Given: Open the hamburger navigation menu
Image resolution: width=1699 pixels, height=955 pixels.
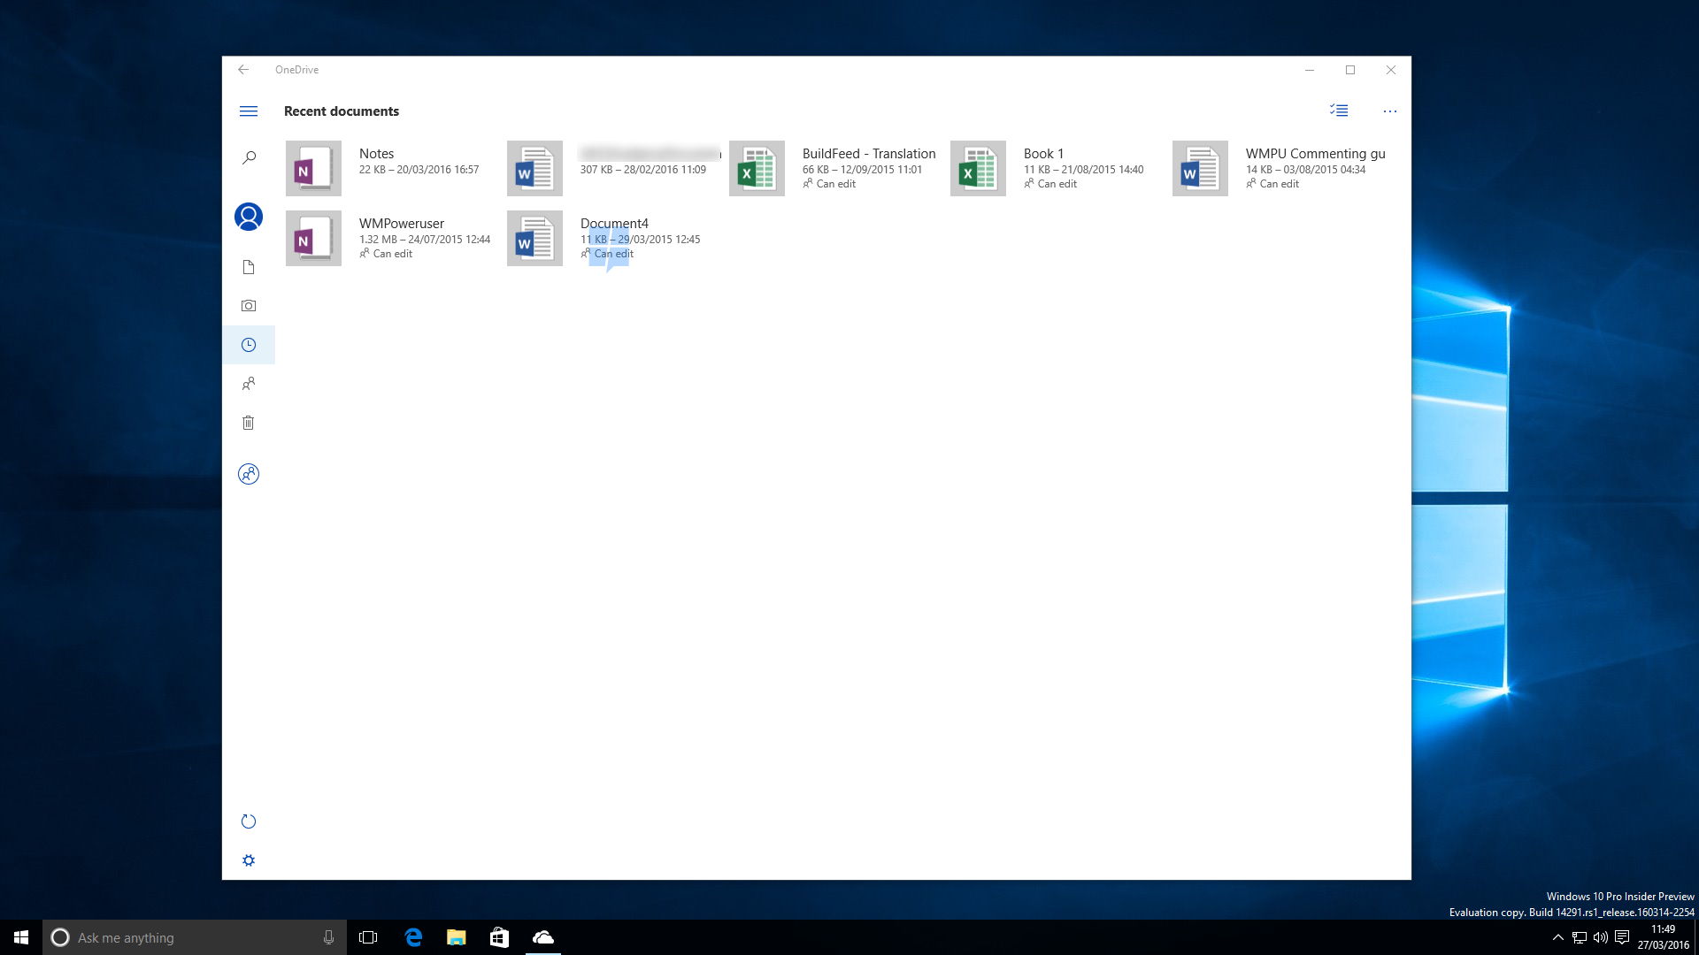Looking at the screenshot, I should click(249, 111).
